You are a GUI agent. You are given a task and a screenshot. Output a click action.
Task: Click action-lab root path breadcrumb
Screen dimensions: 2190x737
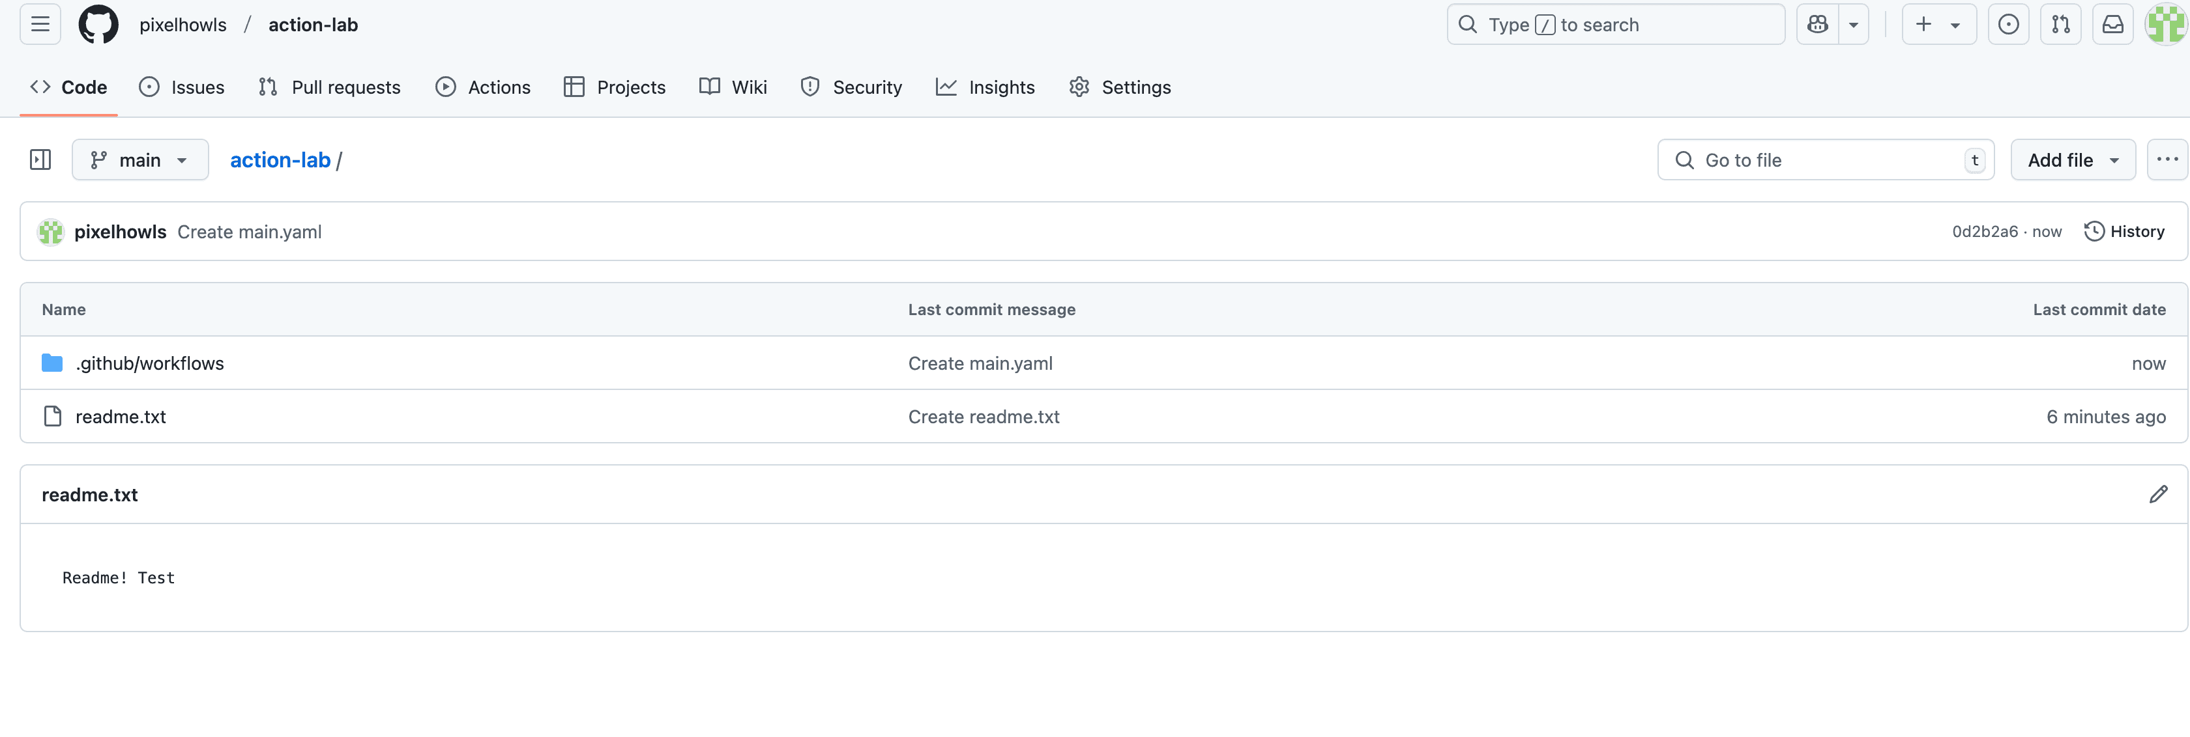pyautogui.click(x=280, y=160)
